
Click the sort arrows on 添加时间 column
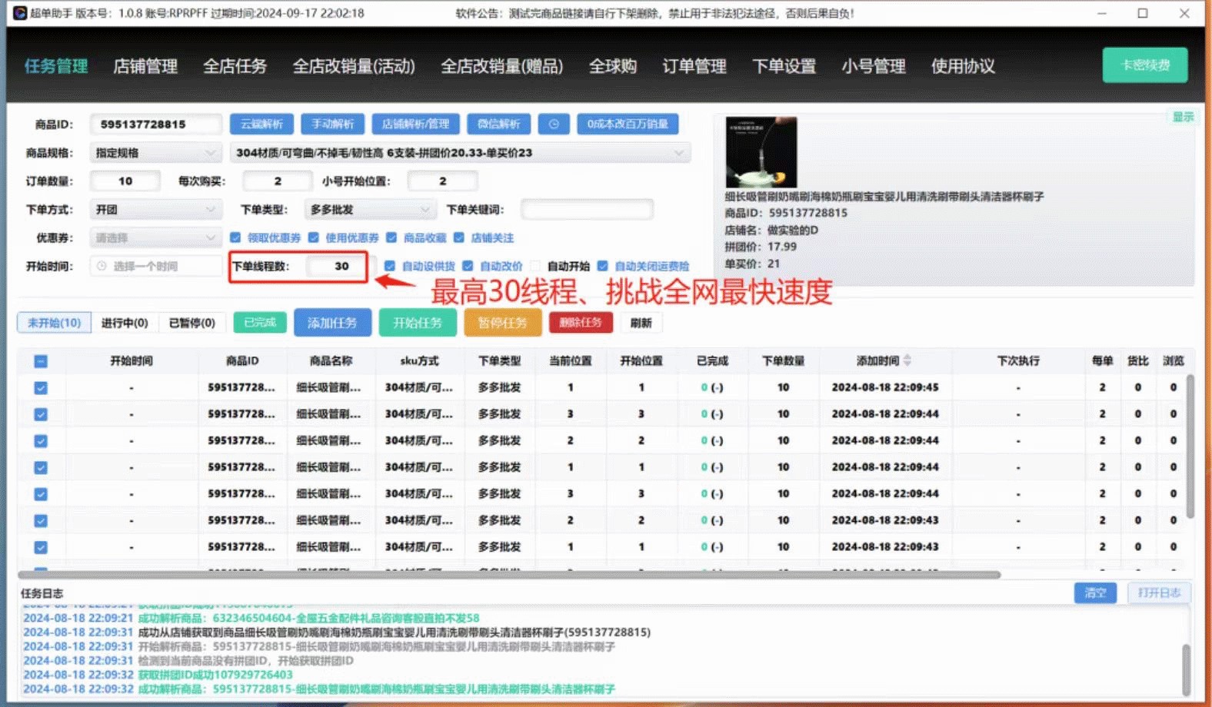(x=907, y=360)
